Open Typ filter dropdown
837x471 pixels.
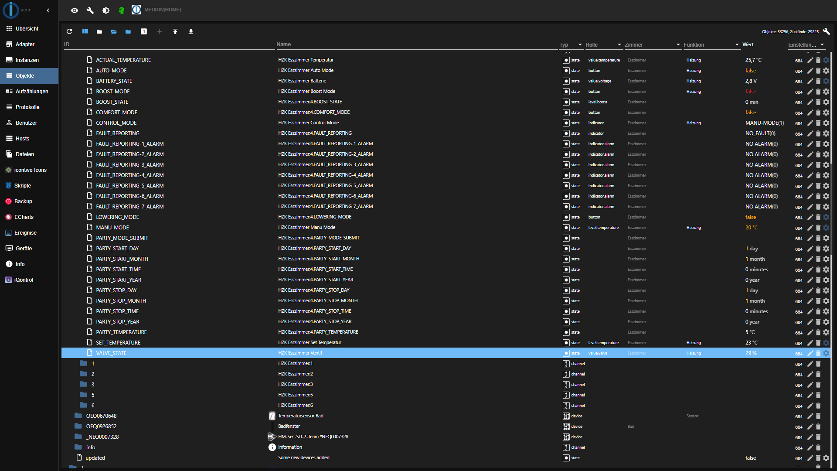coord(571,44)
